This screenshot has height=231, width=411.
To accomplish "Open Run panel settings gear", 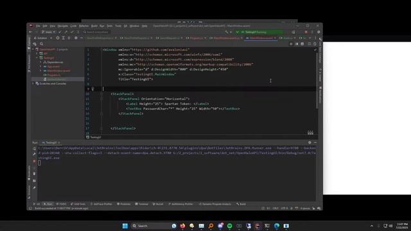I will [x=310, y=142].
